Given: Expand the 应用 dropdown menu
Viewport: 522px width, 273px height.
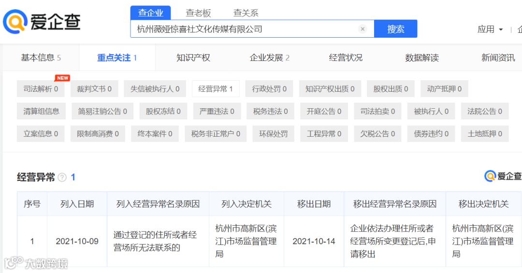Looking at the screenshot, I should tap(490, 29).
